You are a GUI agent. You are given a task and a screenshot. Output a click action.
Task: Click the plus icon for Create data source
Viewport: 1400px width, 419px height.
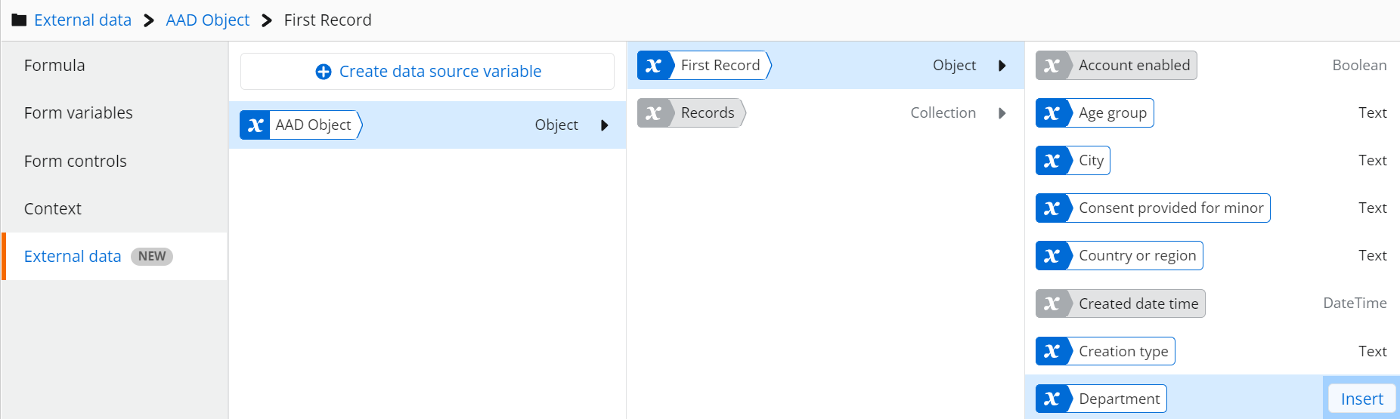pyautogui.click(x=323, y=72)
